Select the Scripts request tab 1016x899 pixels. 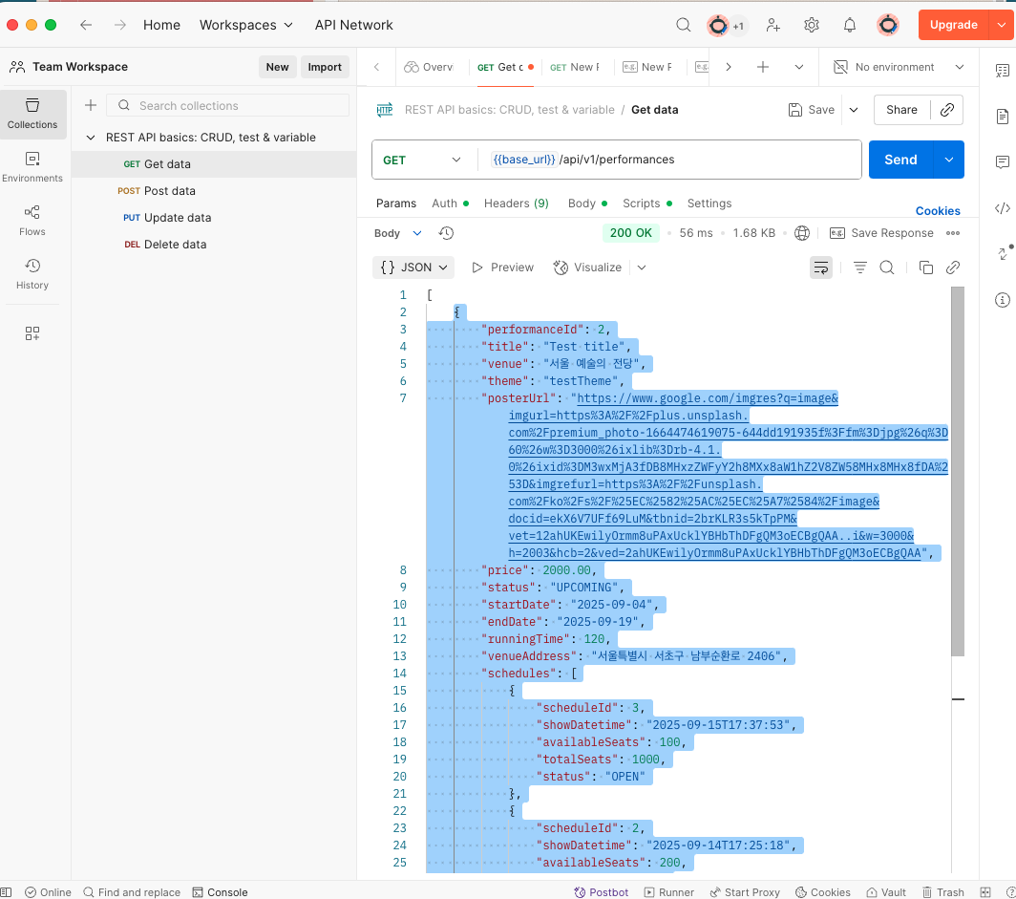[641, 203]
